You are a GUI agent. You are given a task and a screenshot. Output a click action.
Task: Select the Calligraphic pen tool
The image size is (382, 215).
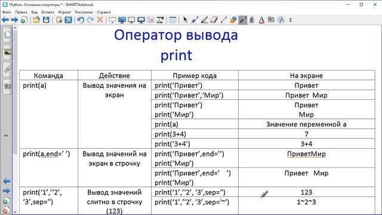pos(204,20)
